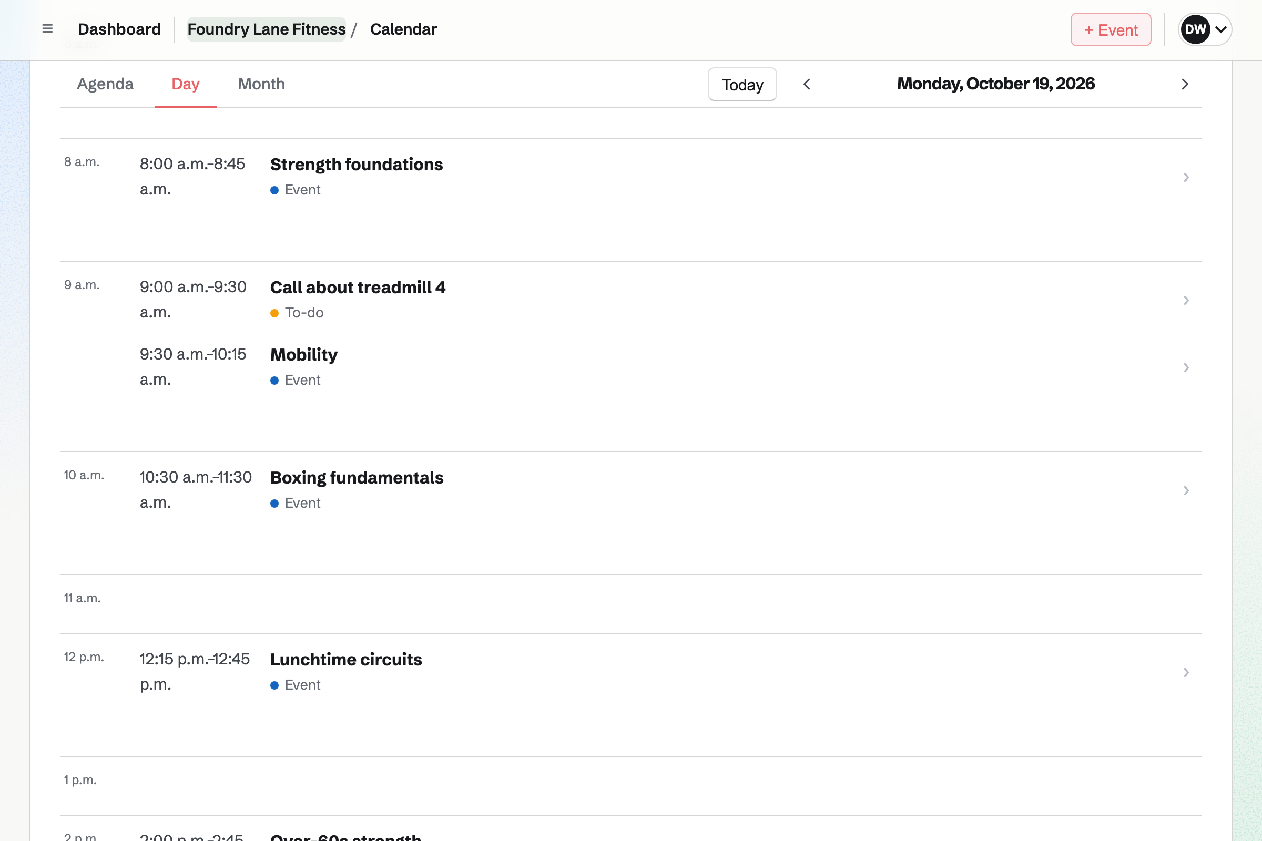Screen dimensions: 1262x841
Task: Open the hamburger menu icon
Action: coord(47,29)
